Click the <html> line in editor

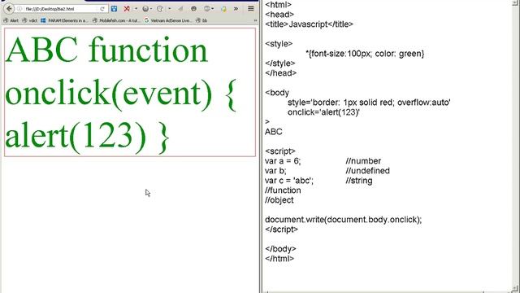click(278, 5)
